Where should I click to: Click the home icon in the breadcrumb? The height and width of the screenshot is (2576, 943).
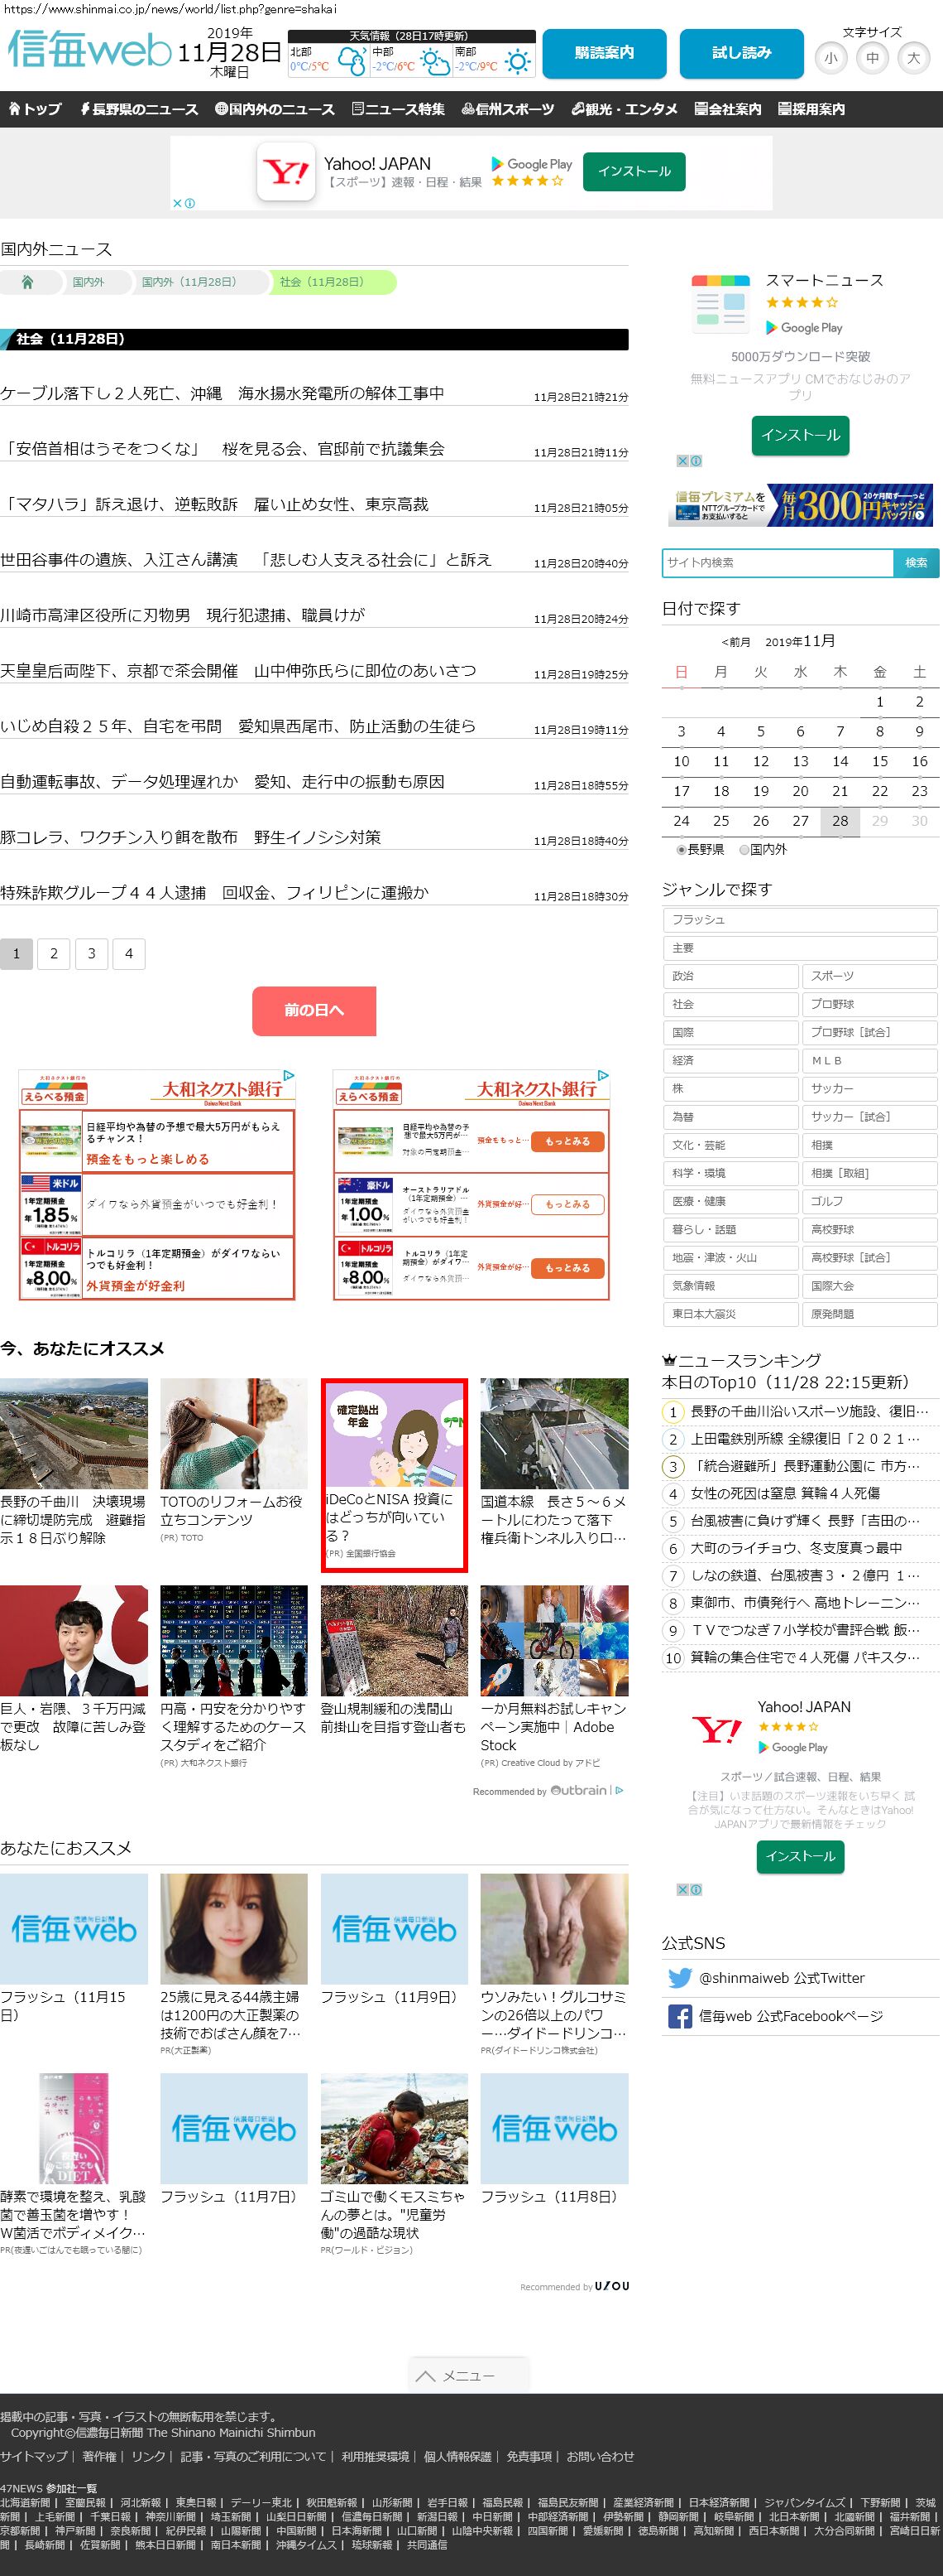[x=28, y=282]
